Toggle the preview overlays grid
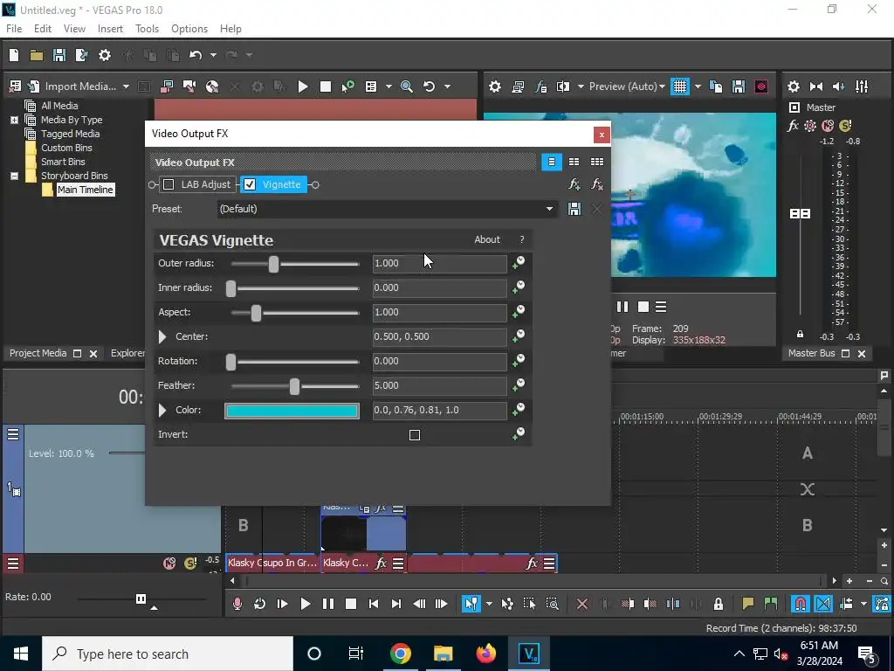Screen dimensions: 894x671 tap(679, 86)
